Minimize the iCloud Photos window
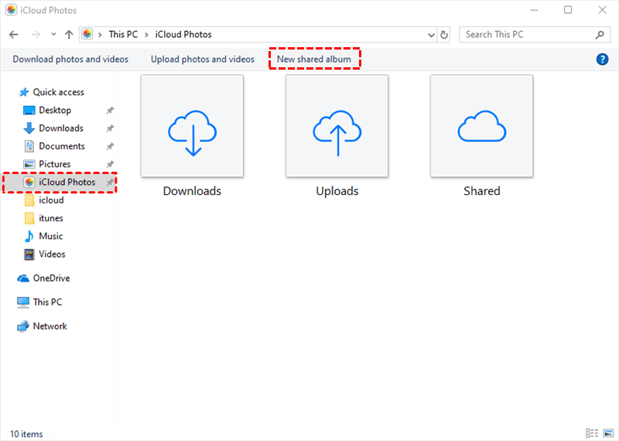 pos(534,10)
